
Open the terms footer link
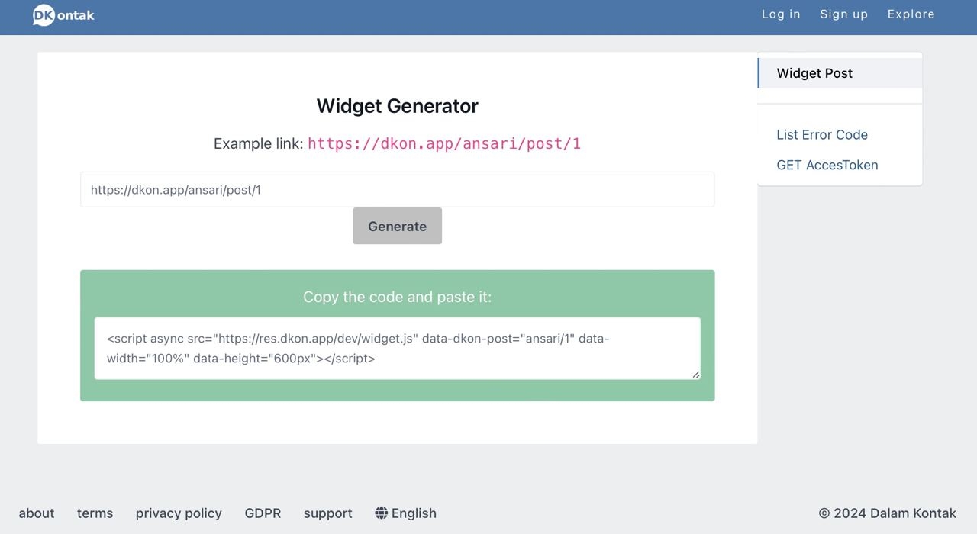(x=95, y=513)
